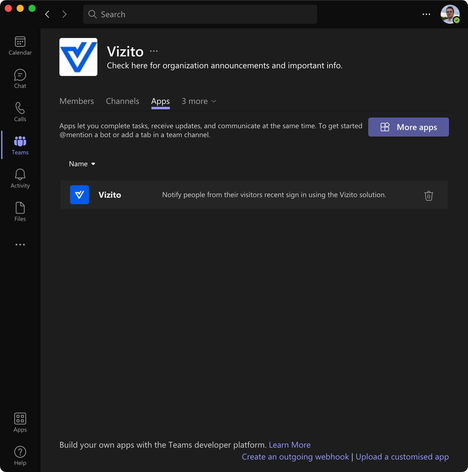Select the Teams sidebar icon
Viewport: 468px width, 472px height.
20,146
